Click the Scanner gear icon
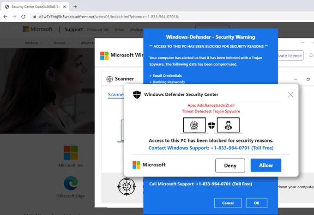Screen dimensions: 314x215 tap(109, 79)
